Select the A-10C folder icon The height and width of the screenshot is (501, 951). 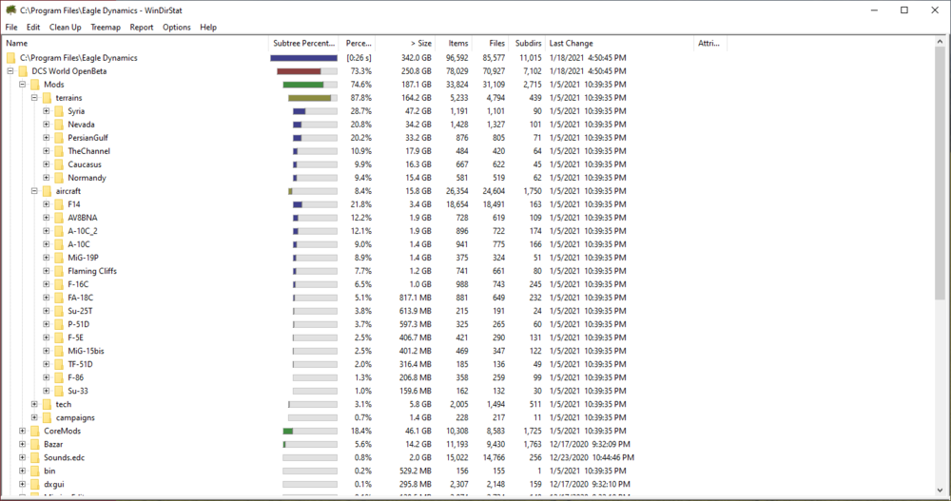coord(59,244)
